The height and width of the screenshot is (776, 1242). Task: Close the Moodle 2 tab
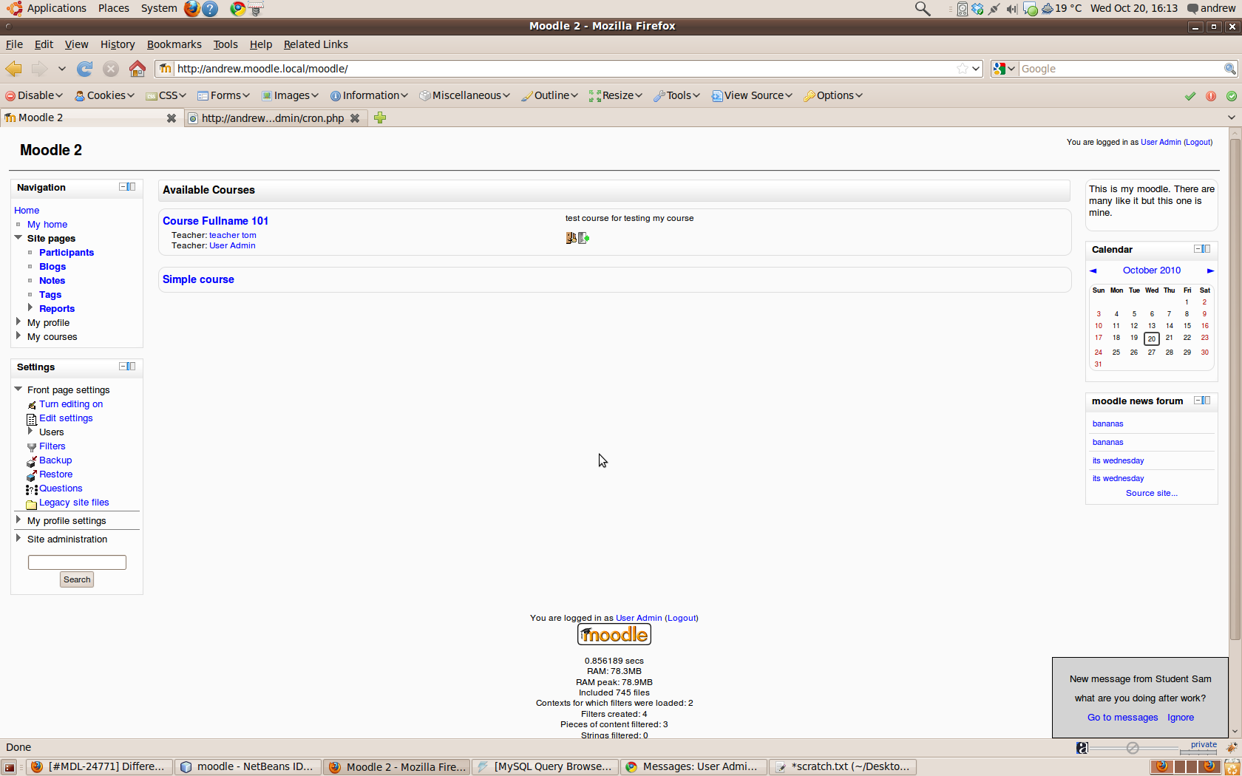click(x=172, y=118)
